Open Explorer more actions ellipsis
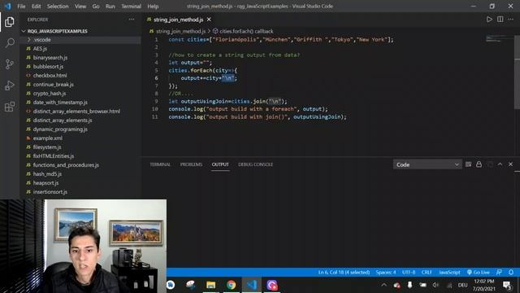Viewport: 520px width, 293px height. 132,20
